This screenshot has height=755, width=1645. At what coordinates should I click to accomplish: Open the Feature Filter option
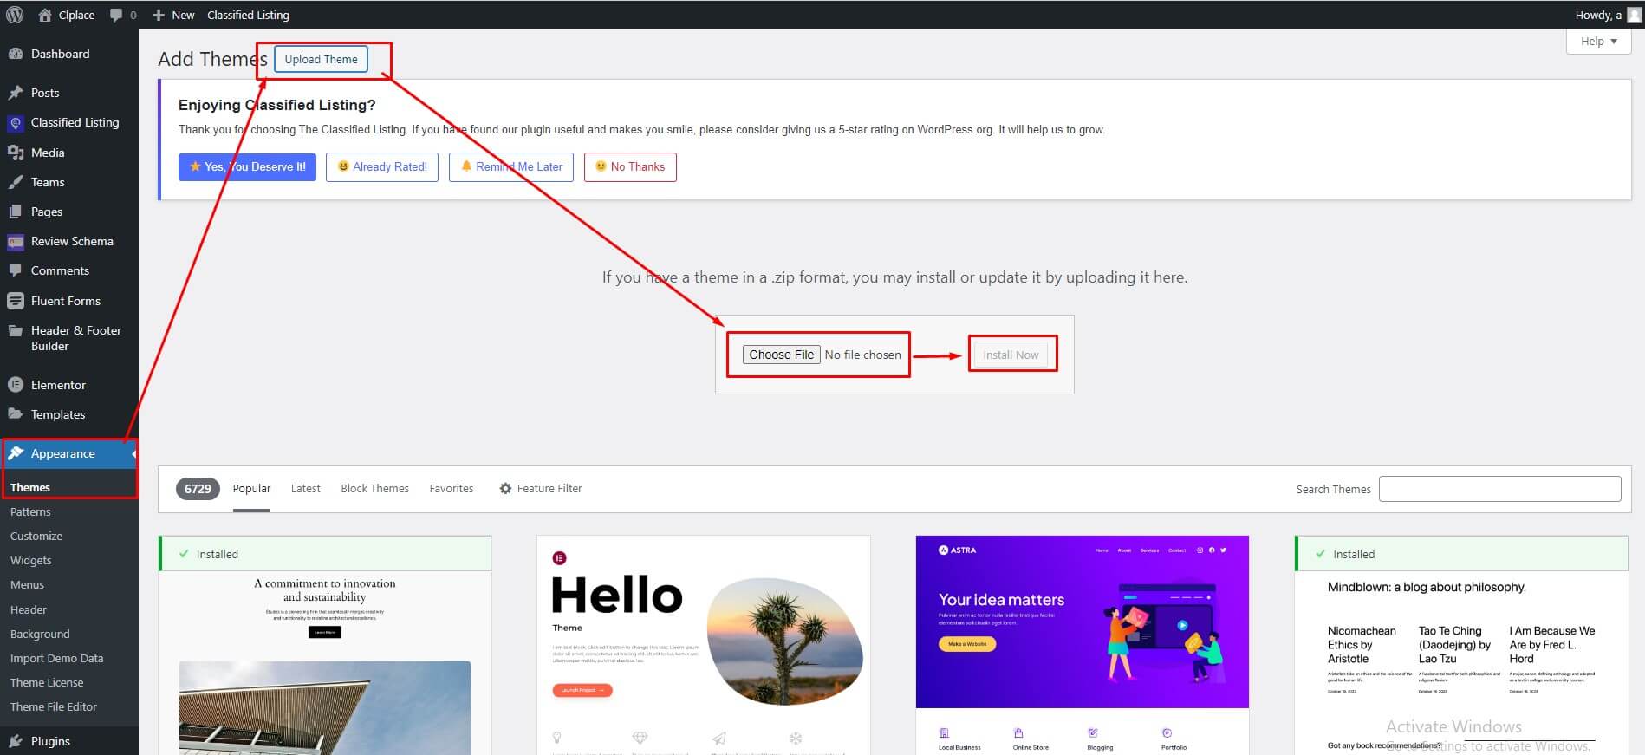(x=541, y=489)
